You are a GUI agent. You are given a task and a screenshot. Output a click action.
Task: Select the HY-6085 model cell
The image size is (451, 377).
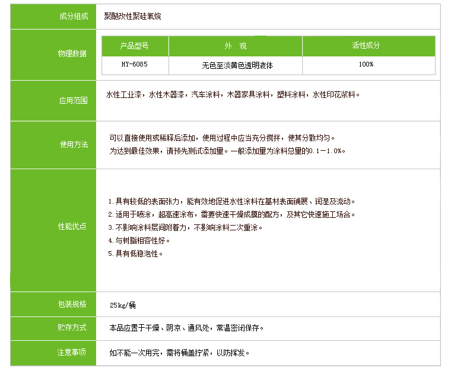[x=135, y=65]
